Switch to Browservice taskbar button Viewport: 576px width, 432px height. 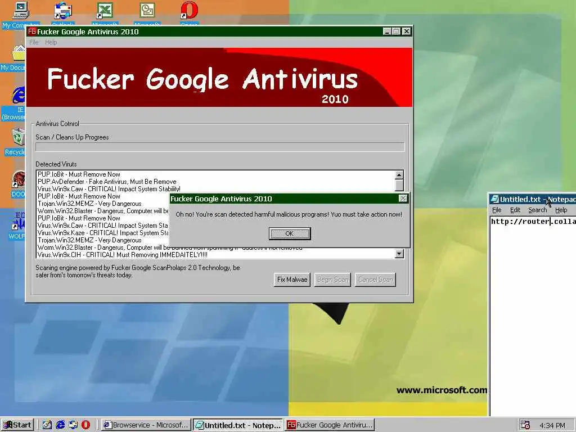pos(146,425)
